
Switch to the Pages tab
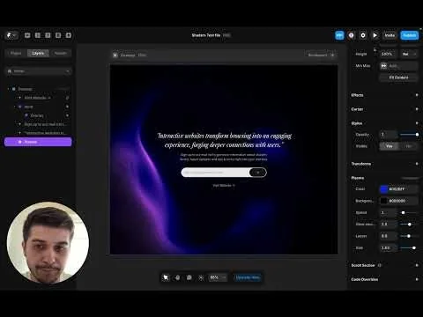pos(16,53)
